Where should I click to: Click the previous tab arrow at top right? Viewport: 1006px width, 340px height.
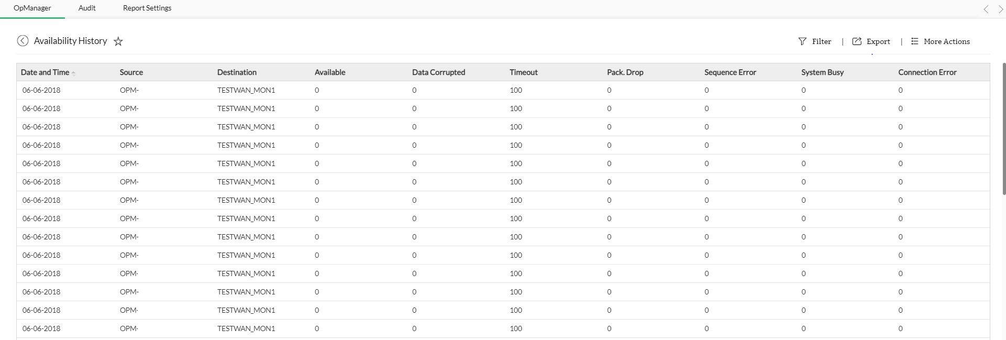(986, 9)
